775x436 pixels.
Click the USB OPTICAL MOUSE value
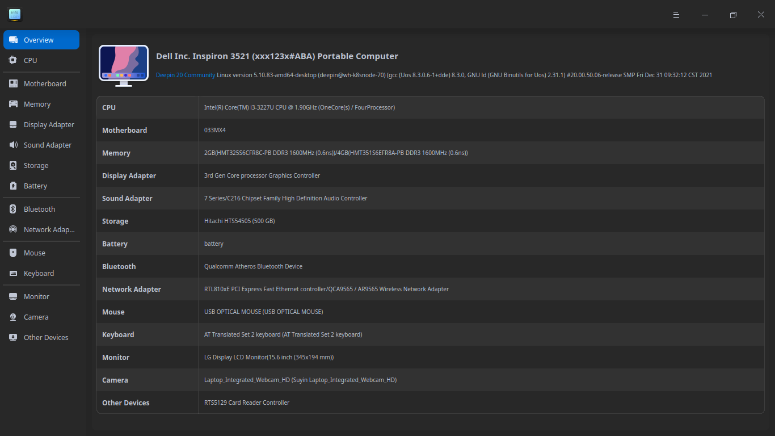[x=264, y=312]
